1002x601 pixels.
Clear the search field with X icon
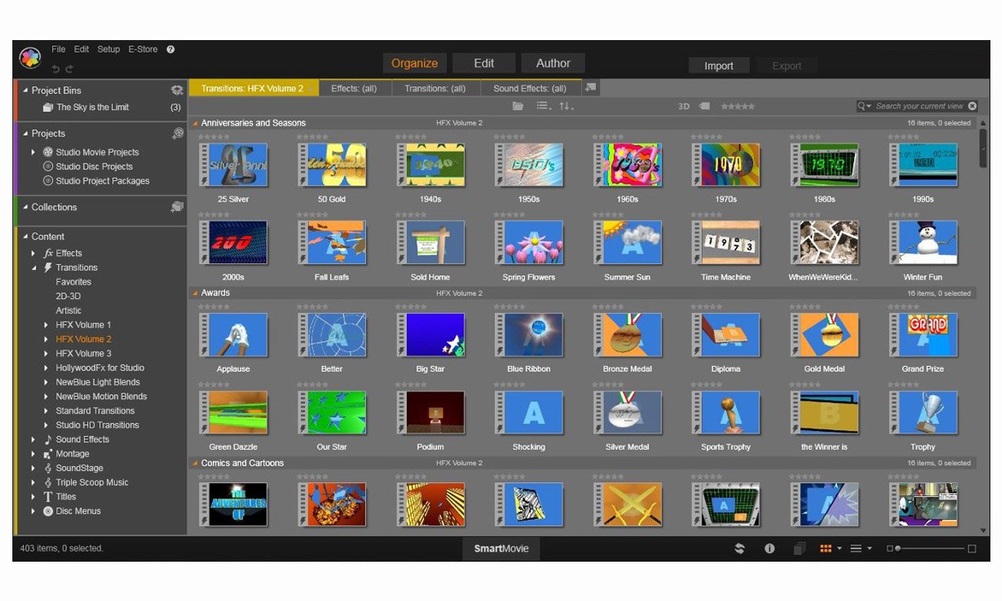(x=972, y=106)
